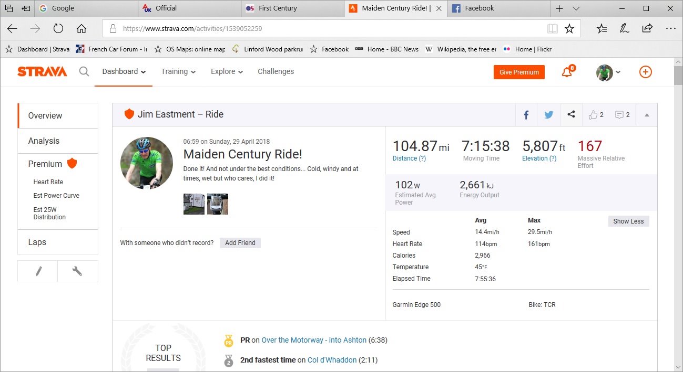Switch to the First Century tab

click(x=292, y=8)
